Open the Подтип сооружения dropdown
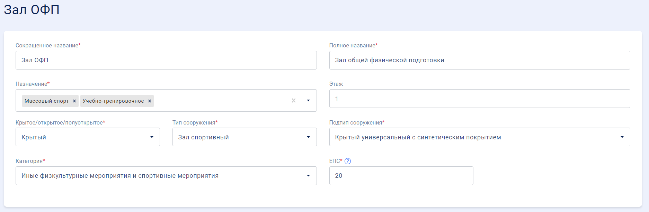649x212 pixels. [x=480, y=137]
